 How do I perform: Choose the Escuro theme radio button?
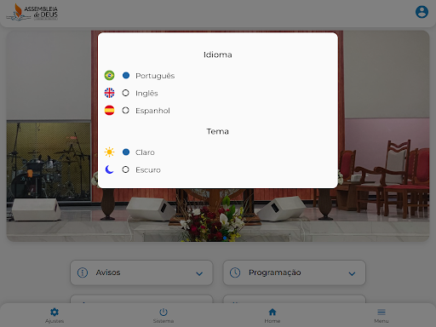[x=126, y=169]
